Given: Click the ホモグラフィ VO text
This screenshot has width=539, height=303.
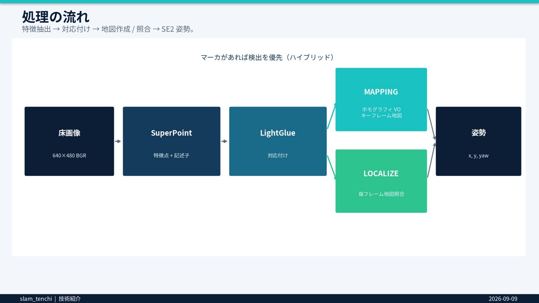Looking at the screenshot, I should [x=381, y=109].
